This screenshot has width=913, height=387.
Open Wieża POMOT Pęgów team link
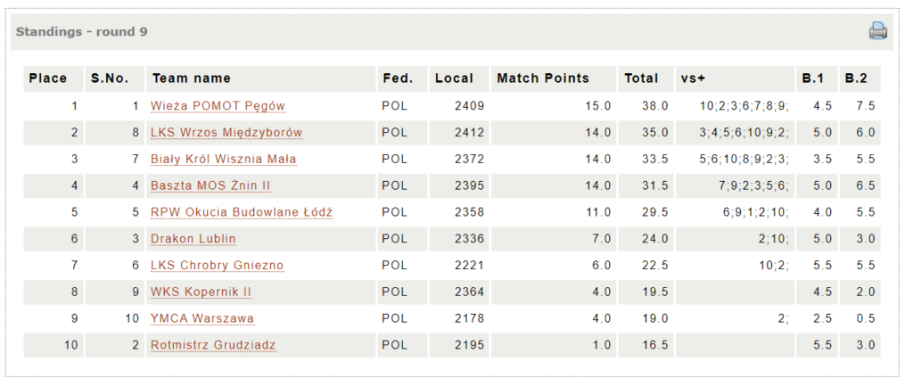(x=218, y=106)
